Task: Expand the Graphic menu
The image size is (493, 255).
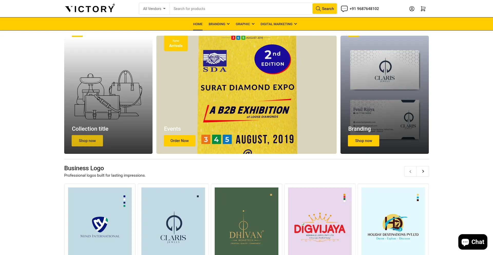Action: pyautogui.click(x=245, y=24)
